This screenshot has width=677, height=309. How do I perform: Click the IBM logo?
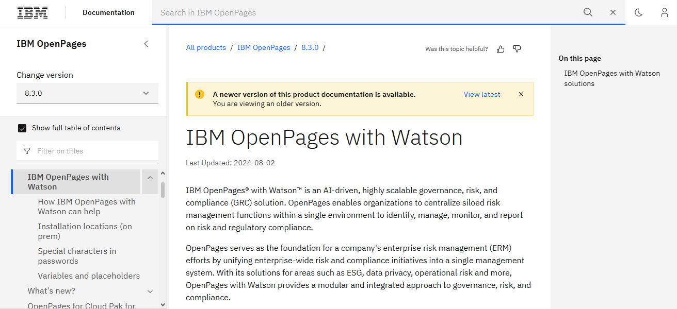point(32,12)
